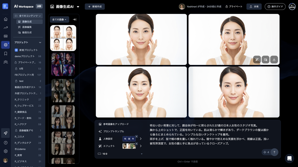Remove the person settings tags
The width and height of the screenshot is (298, 167).
(137, 136)
